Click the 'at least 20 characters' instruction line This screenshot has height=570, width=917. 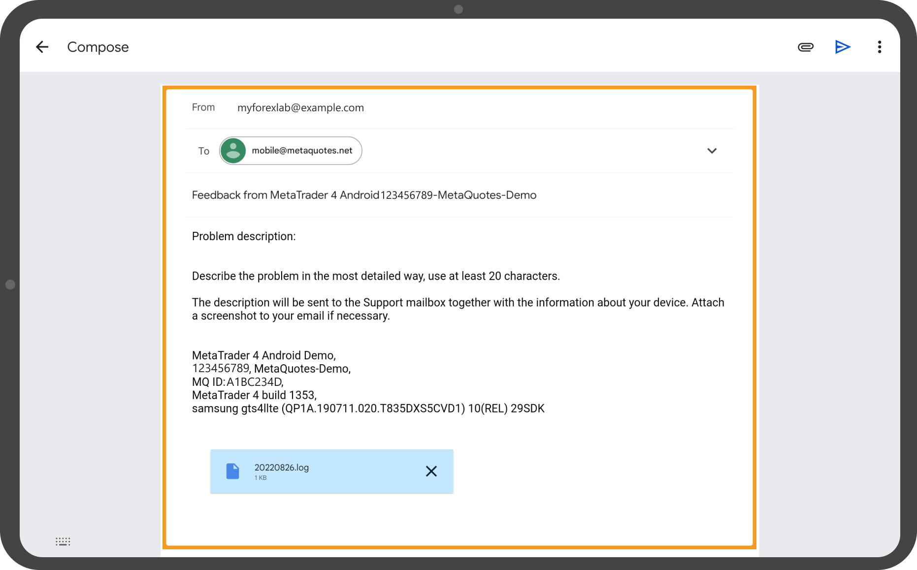point(375,276)
